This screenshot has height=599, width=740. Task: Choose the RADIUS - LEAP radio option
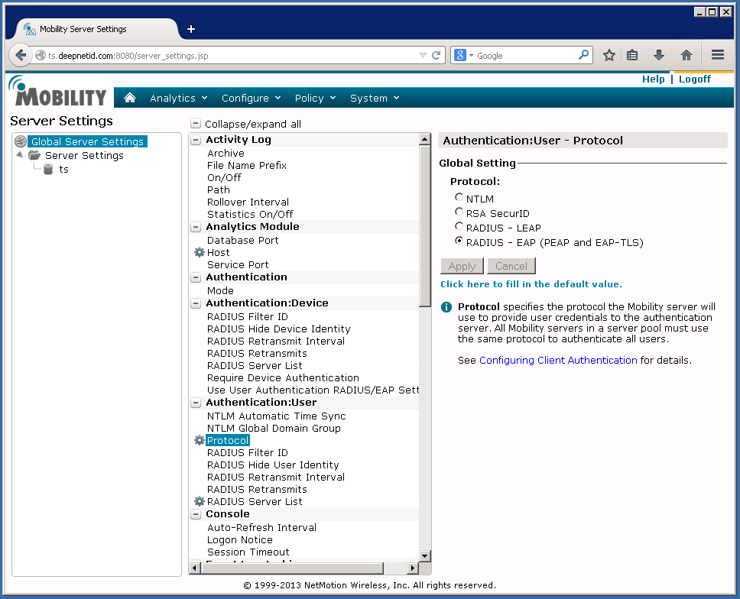pos(459,227)
